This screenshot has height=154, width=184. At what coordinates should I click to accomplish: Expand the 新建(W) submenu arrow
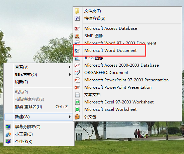coord(70,117)
